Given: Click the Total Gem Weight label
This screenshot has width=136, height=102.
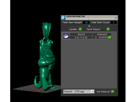Looking at the screenshot, I should [72, 22].
